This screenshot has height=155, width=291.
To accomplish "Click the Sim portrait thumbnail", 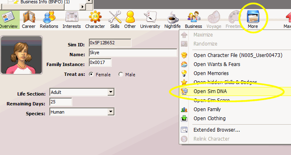I will [21, 55].
